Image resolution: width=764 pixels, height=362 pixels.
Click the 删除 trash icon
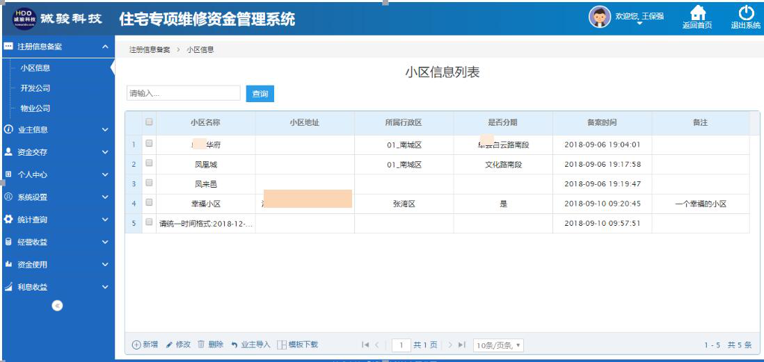coord(201,344)
